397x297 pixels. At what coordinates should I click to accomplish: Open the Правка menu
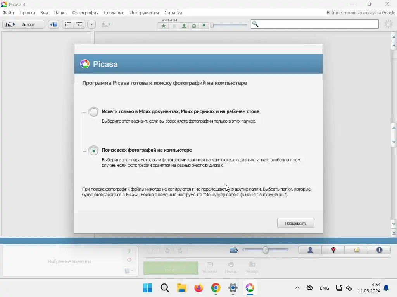[27, 13]
